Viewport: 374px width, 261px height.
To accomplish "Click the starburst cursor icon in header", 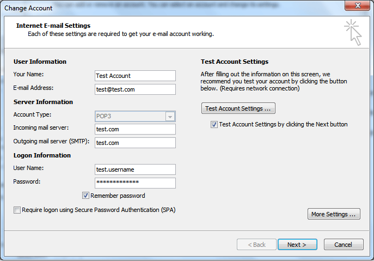I will 352,32.
